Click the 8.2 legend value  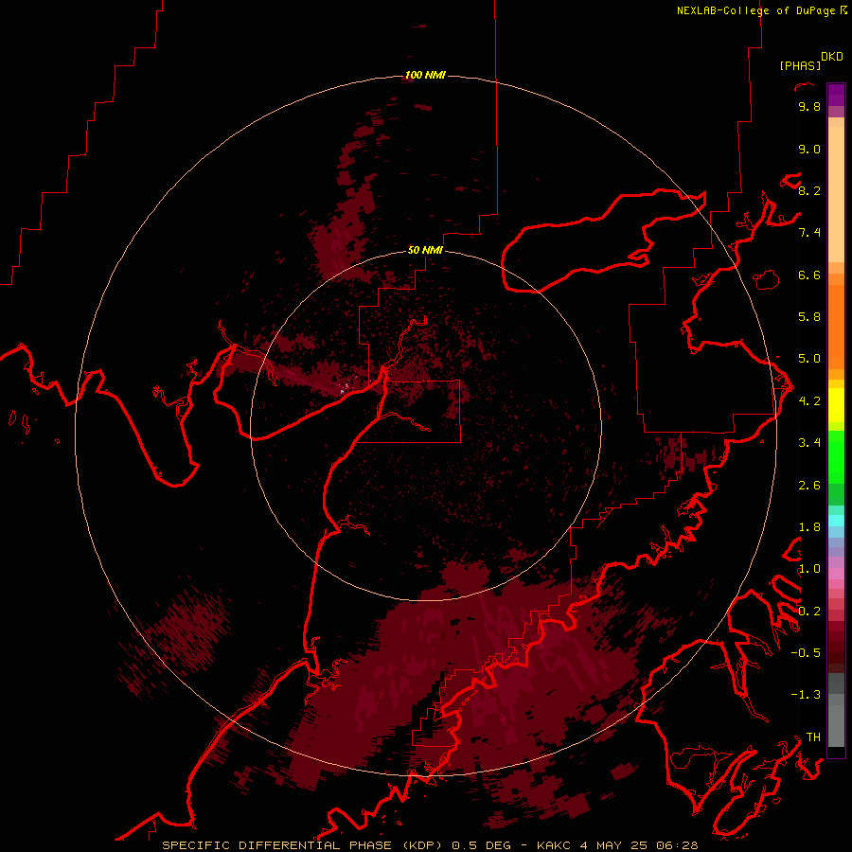click(809, 190)
